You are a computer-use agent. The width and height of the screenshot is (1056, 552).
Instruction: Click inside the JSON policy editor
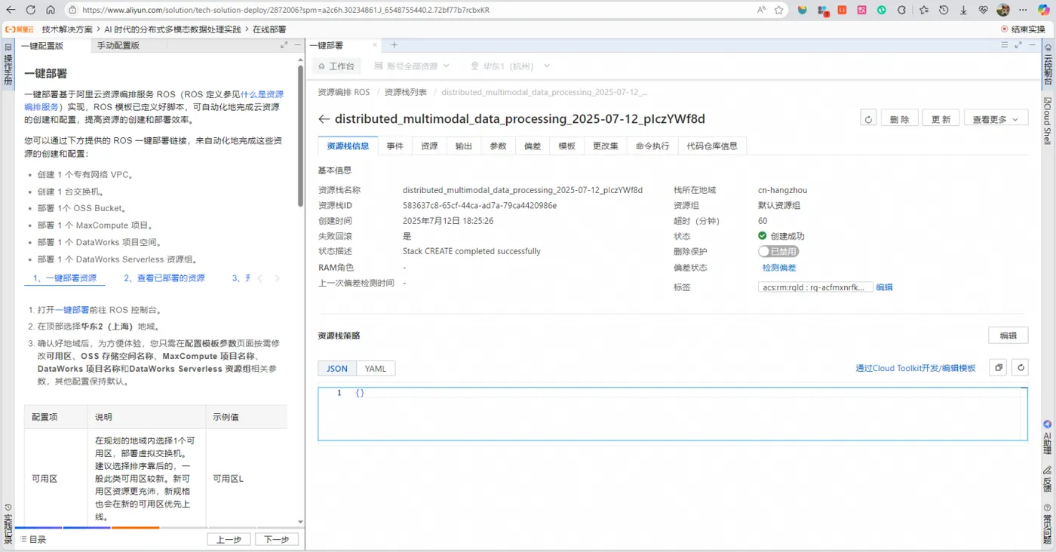click(x=672, y=414)
